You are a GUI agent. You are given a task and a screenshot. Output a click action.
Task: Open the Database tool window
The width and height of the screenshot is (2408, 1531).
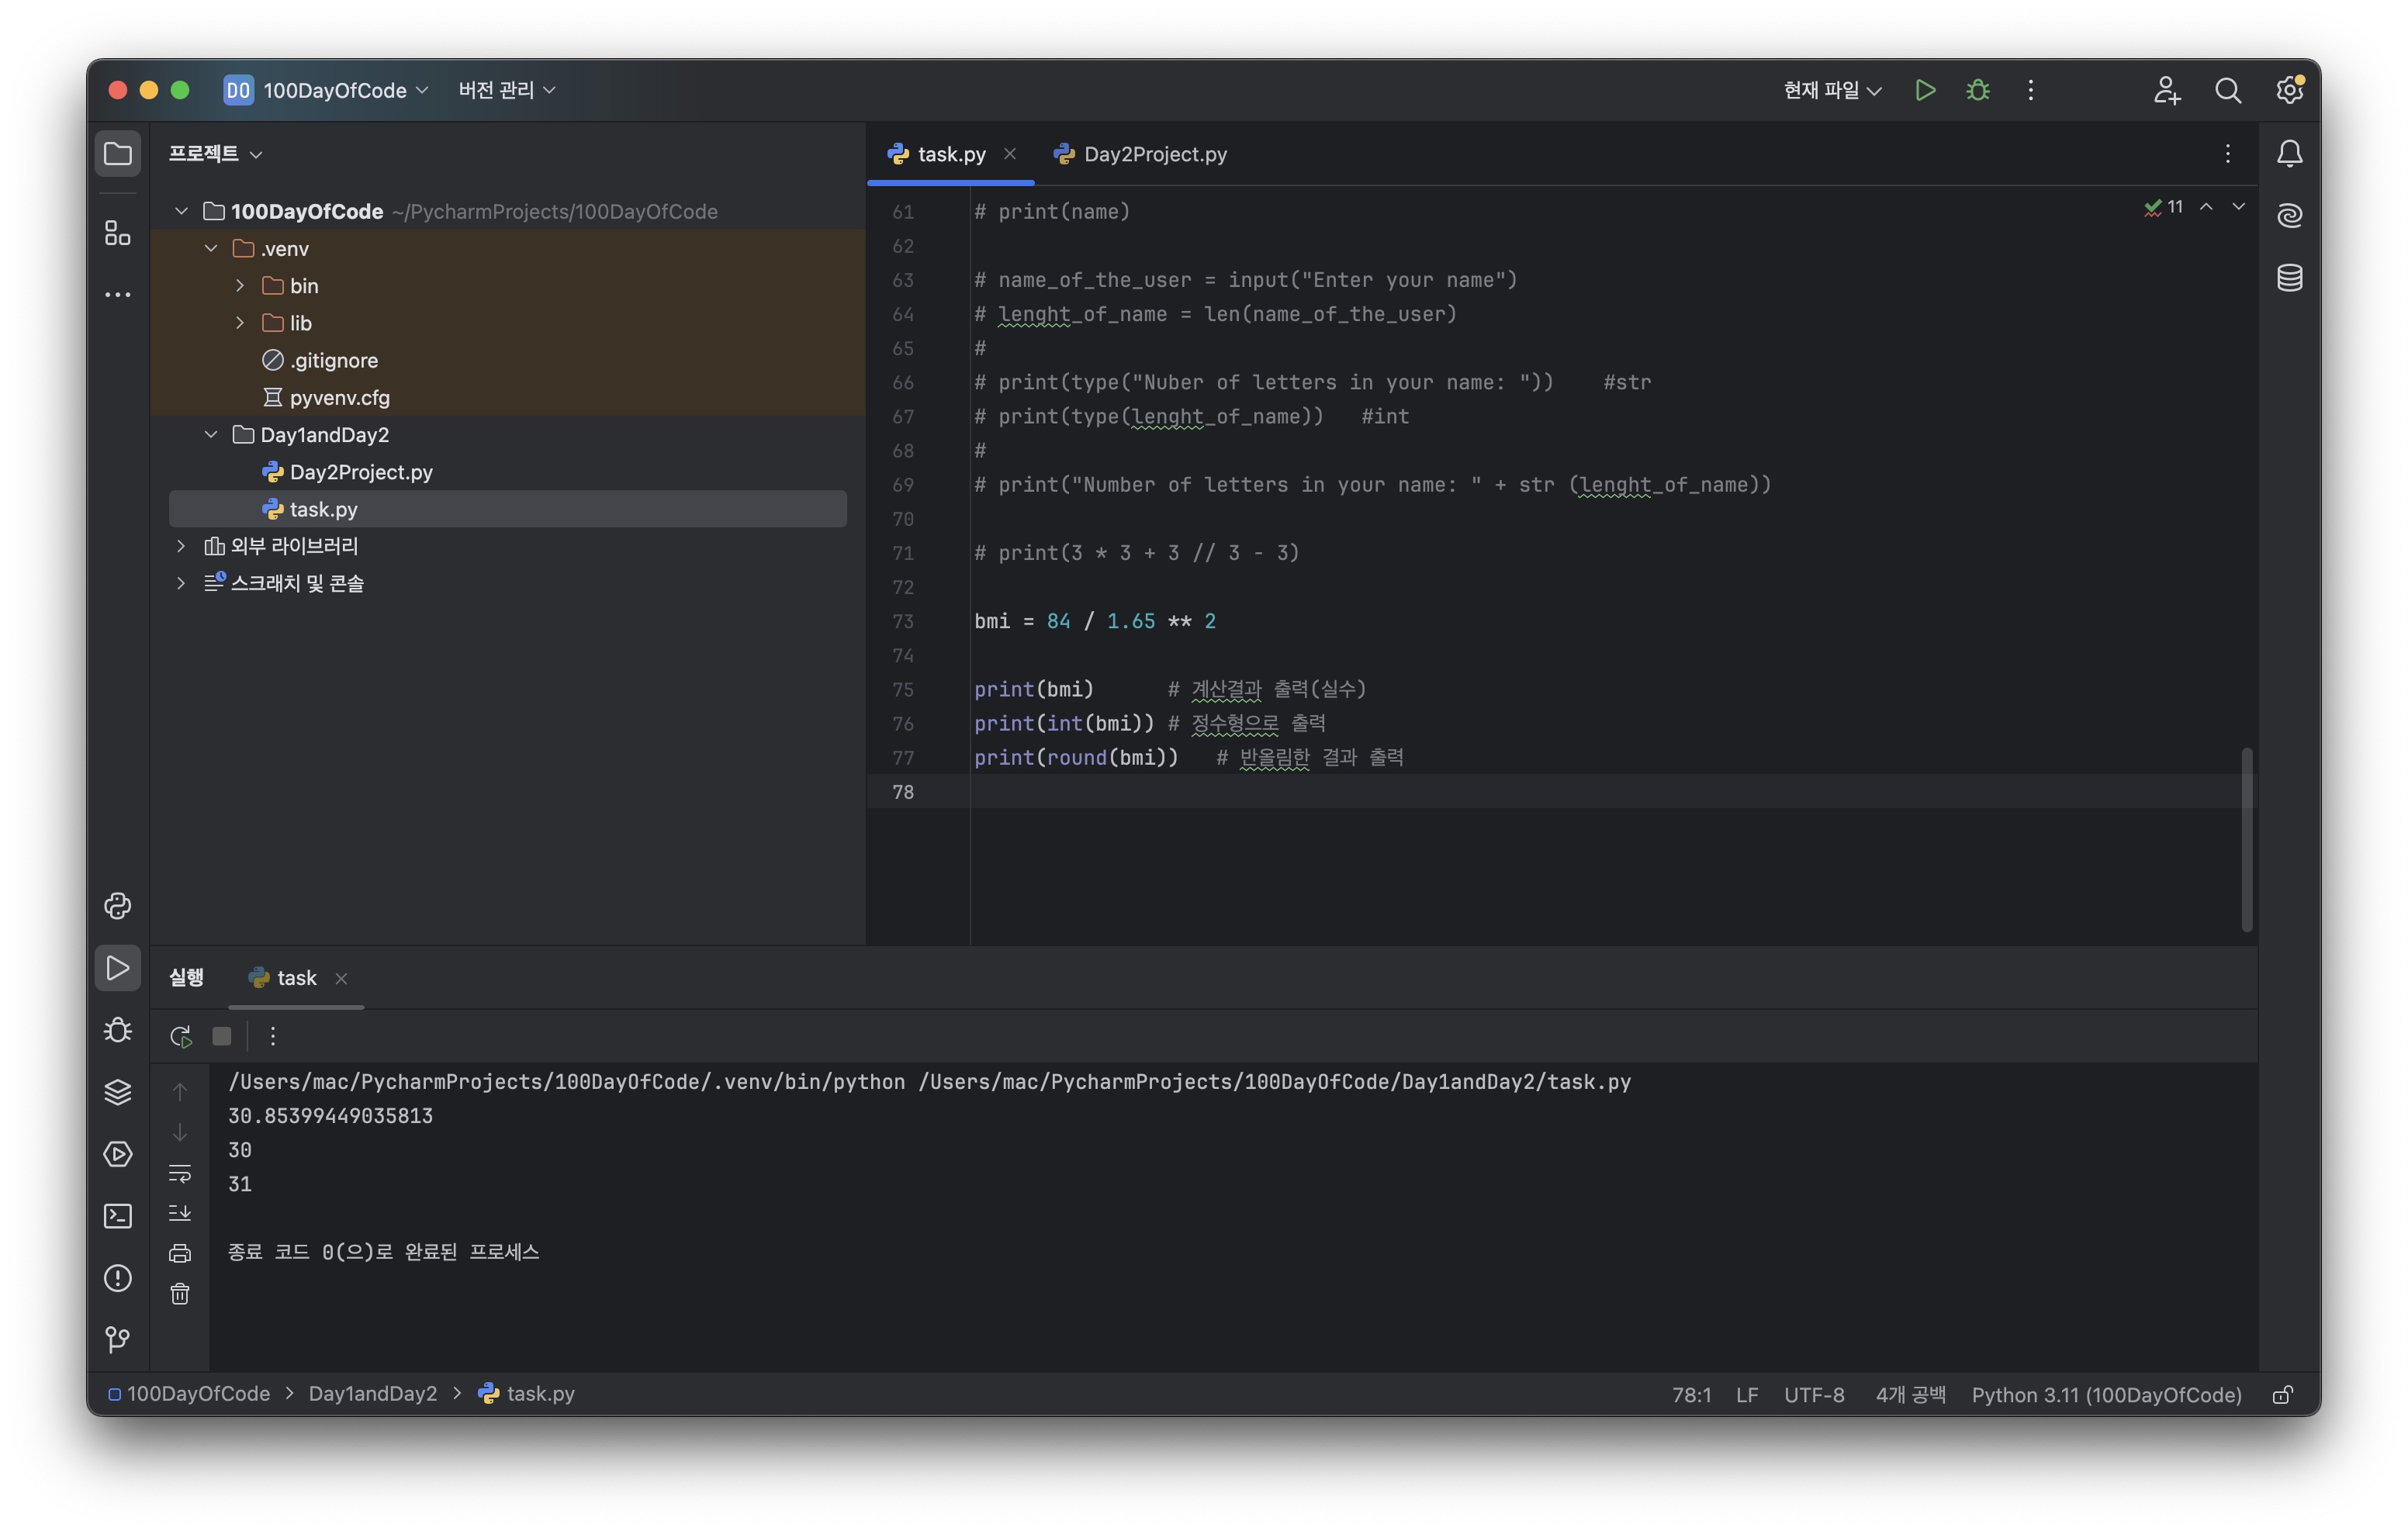[2289, 277]
